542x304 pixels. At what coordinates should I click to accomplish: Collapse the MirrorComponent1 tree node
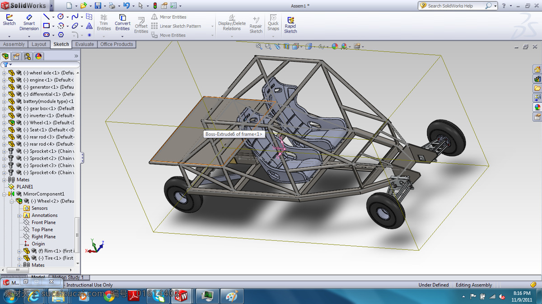(5, 194)
